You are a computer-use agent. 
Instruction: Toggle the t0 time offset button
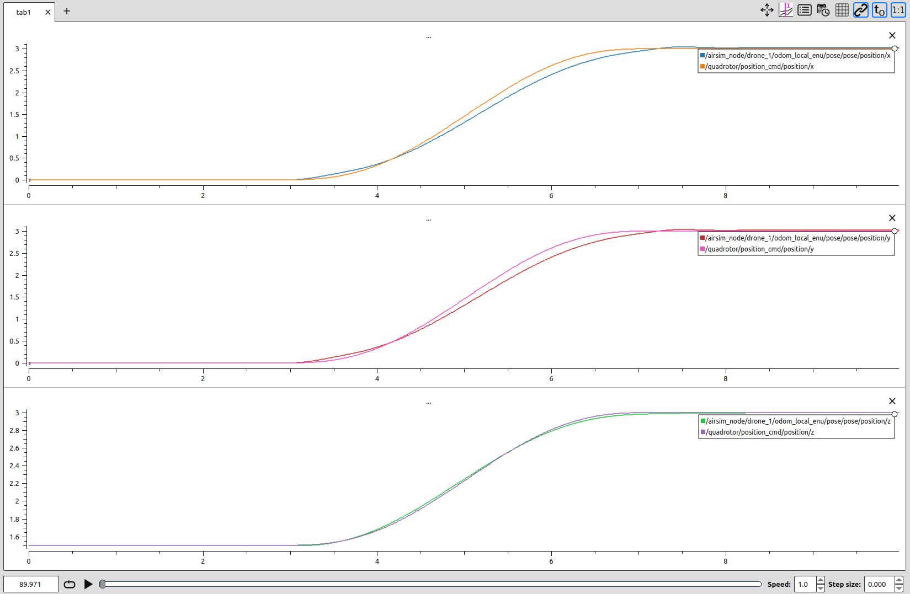click(x=880, y=10)
